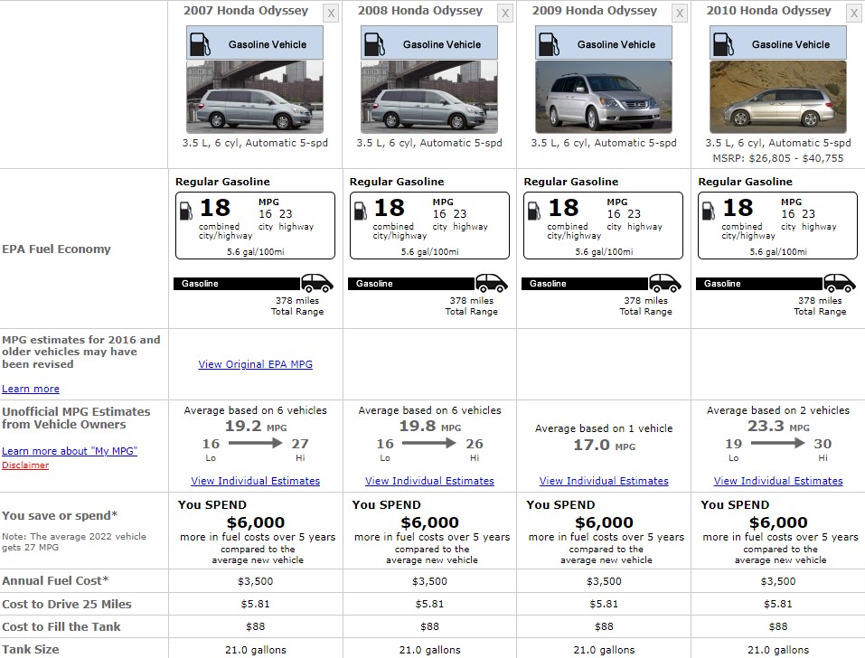This screenshot has width=865, height=658.
Task: Click Tank Size row label
Action: tap(31, 650)
